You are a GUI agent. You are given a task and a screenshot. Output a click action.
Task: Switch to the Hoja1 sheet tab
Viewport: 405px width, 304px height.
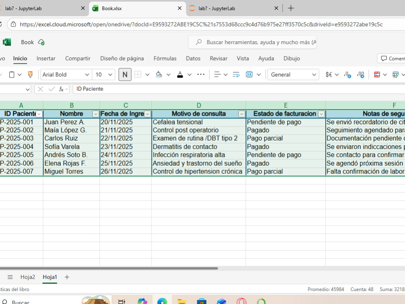[x=49, y=277]
